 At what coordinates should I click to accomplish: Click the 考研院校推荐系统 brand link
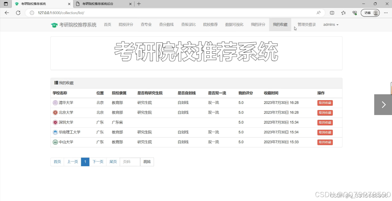(x=78, y=25)
